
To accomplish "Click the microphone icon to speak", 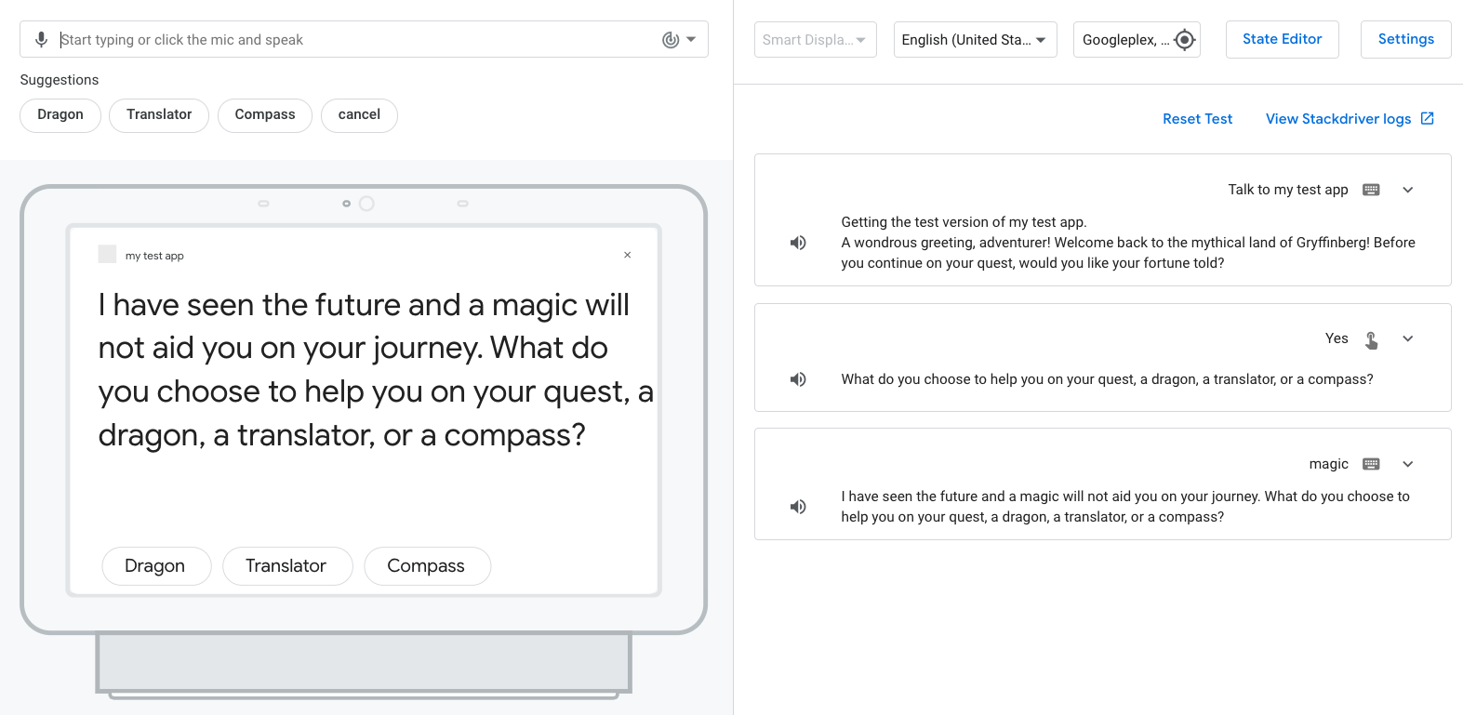I will 41,40.
